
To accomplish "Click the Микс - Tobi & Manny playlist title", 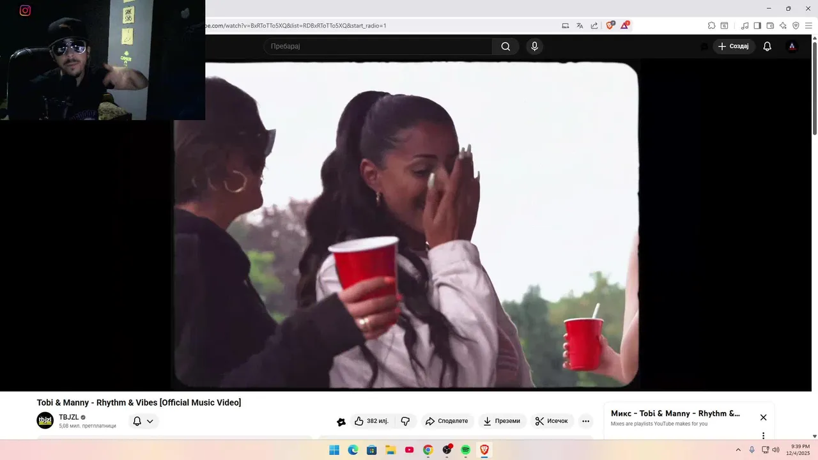I will click(675, 413).
